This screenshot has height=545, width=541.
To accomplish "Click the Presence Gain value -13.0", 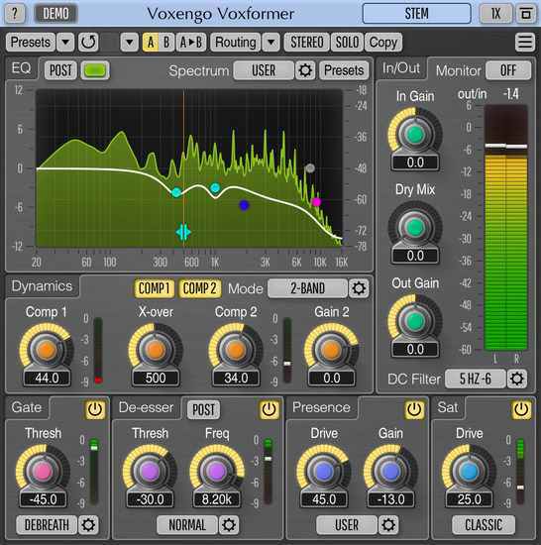I will click(x=391, y=499).
